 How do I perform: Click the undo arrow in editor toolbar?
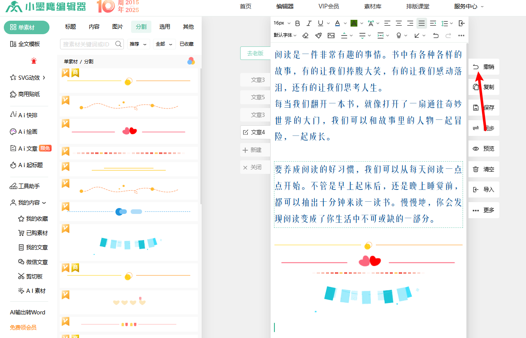(436, 35)
